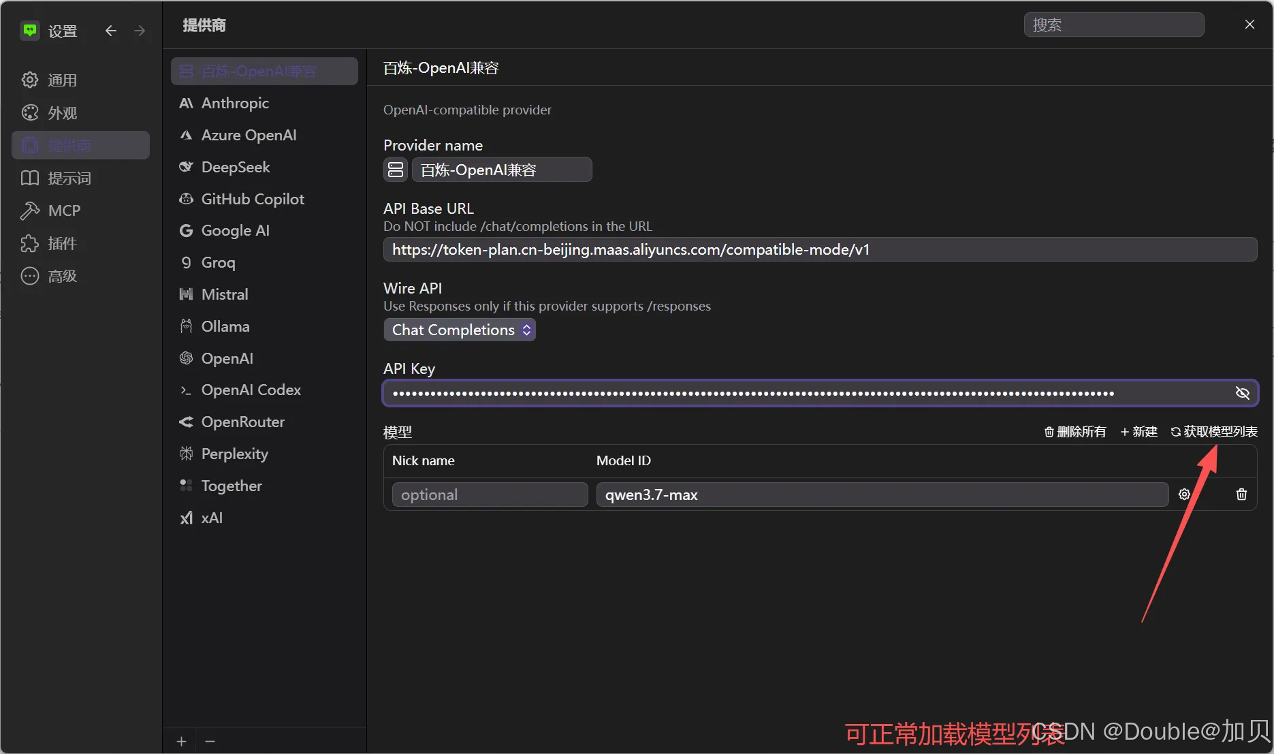The height and width of the screenshot is (754, 1274).
Task: Select the 提供商 providers section
Action: click(x=80, y=145)
